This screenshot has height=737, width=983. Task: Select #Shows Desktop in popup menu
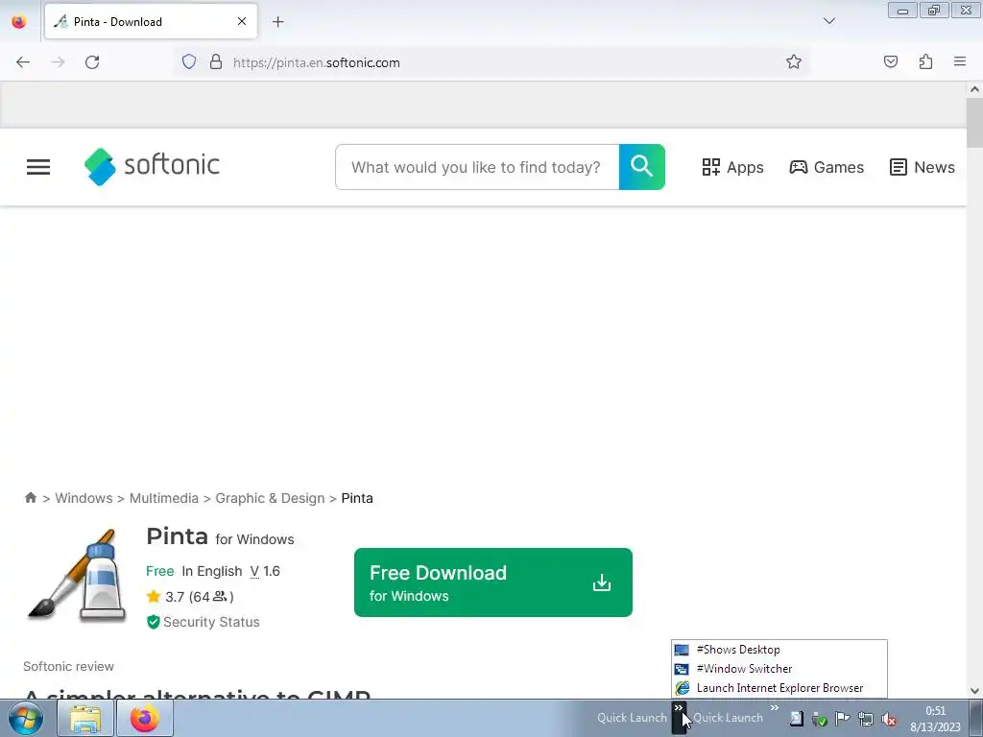pyautogui.click(x=779, y=650)
